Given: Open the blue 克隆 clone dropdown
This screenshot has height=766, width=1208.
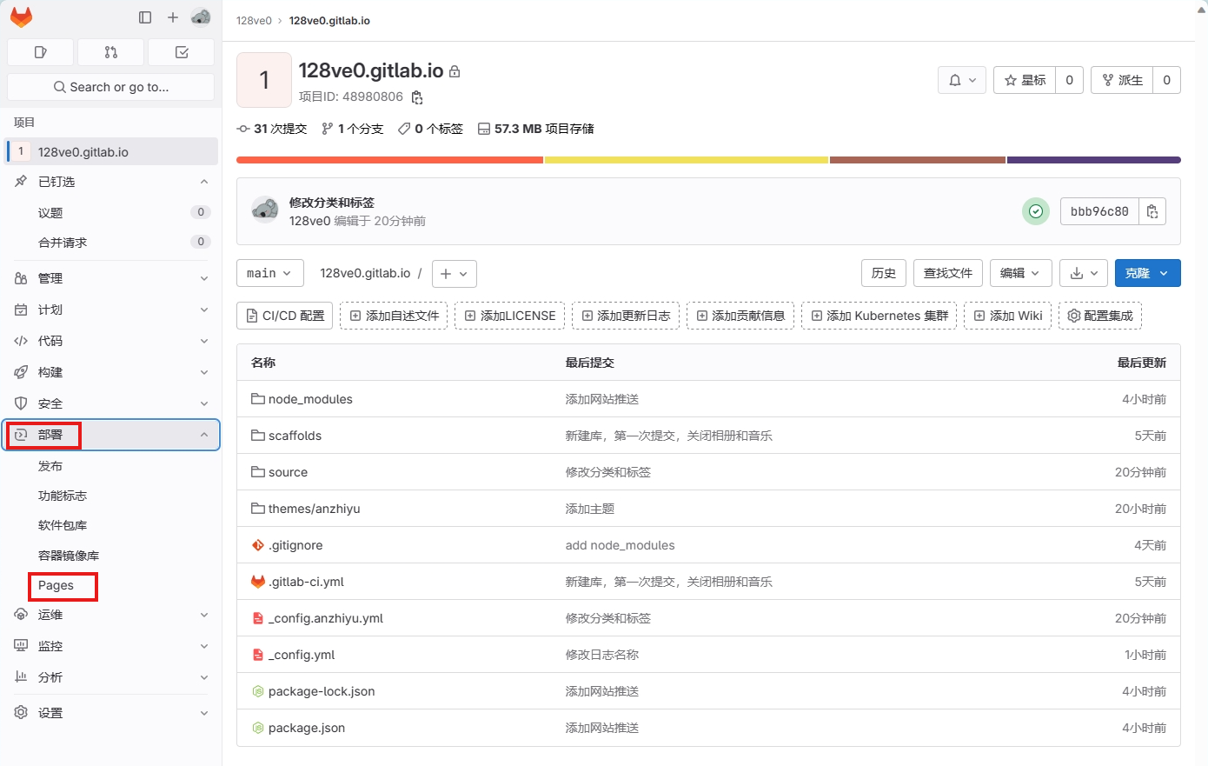Looking at the screenshot, I should (x=1148, y=273).
